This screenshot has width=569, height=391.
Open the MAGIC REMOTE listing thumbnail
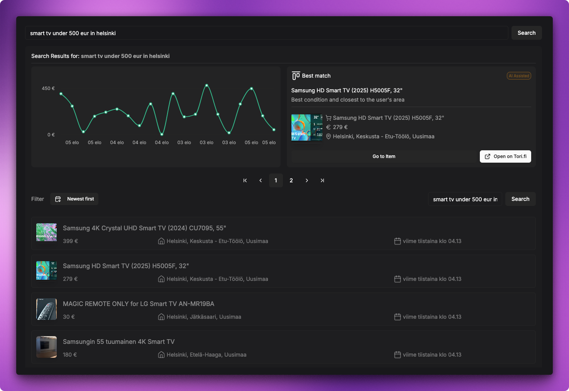pyautogui.click(x=46, y=309)
